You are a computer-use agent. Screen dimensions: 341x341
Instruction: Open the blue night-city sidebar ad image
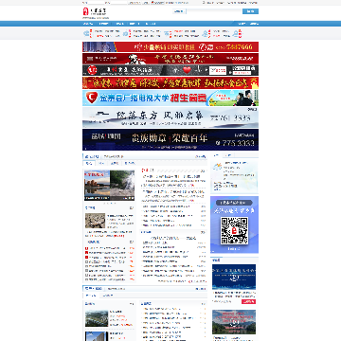click(x=234, y=278)
